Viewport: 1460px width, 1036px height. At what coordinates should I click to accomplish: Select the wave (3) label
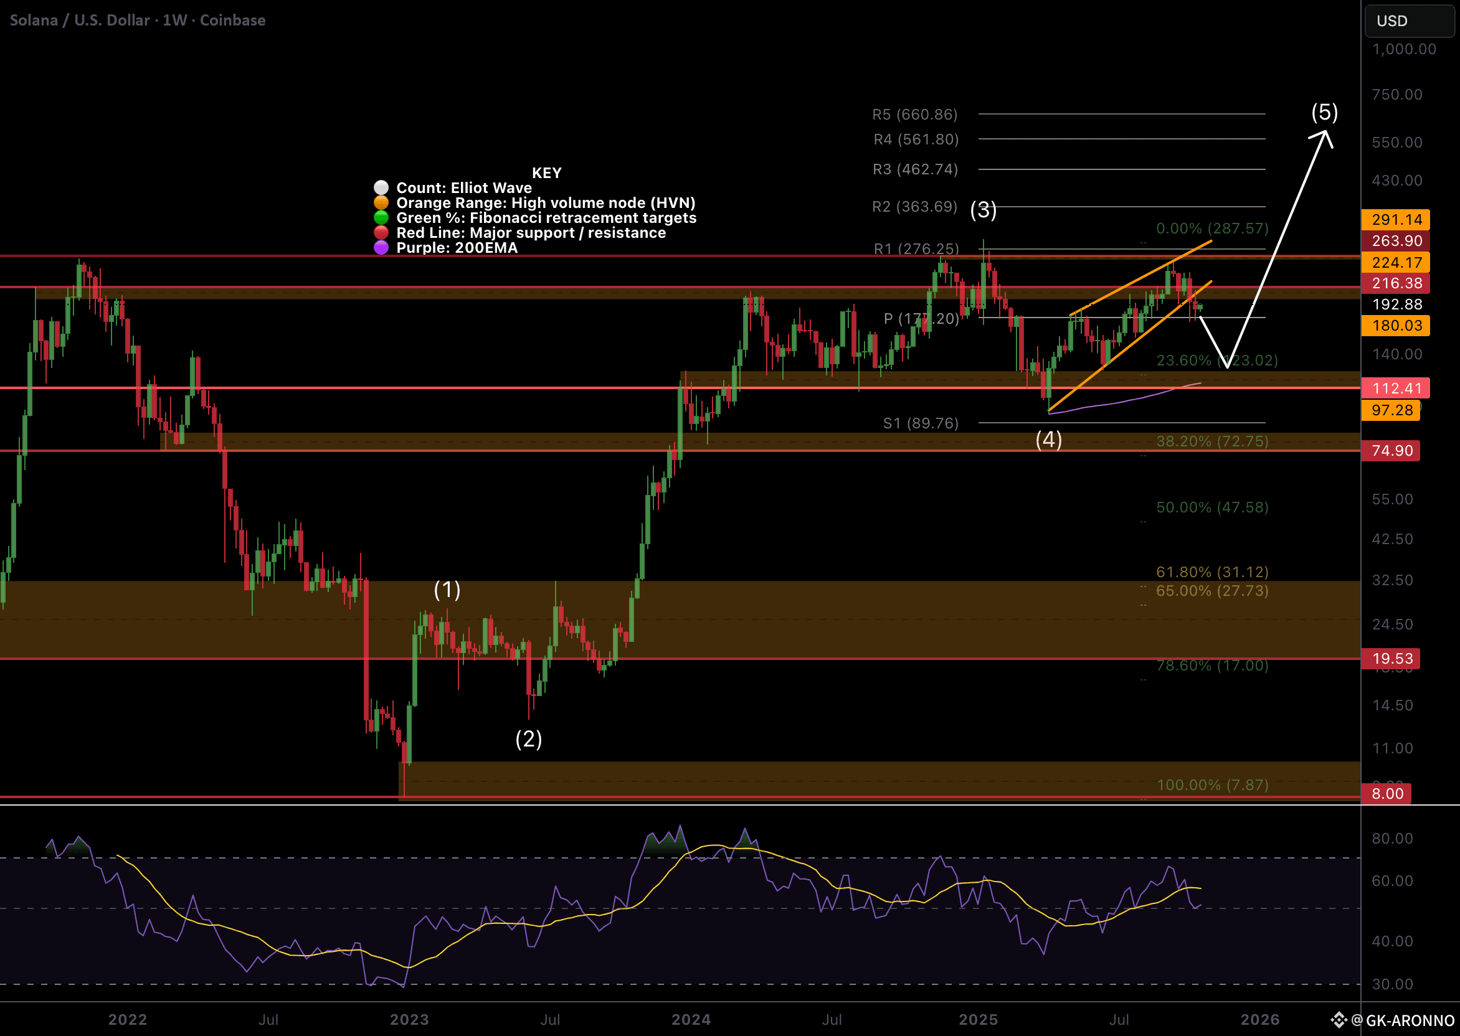click(983, 209)
